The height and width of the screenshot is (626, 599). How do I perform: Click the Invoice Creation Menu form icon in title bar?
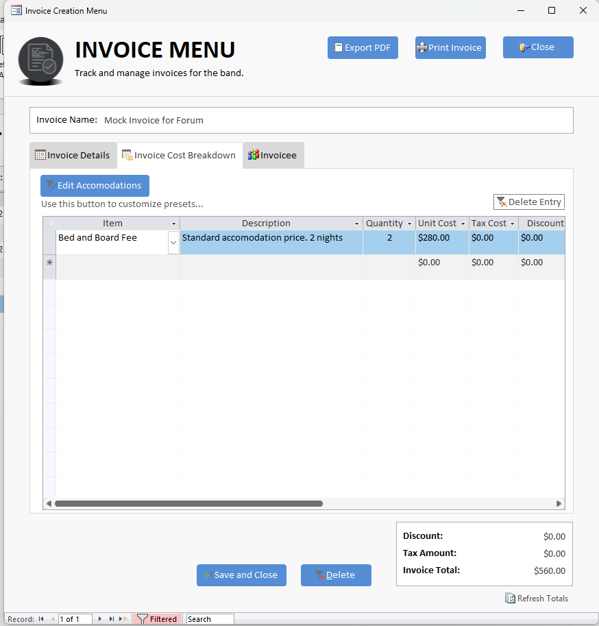16,10
